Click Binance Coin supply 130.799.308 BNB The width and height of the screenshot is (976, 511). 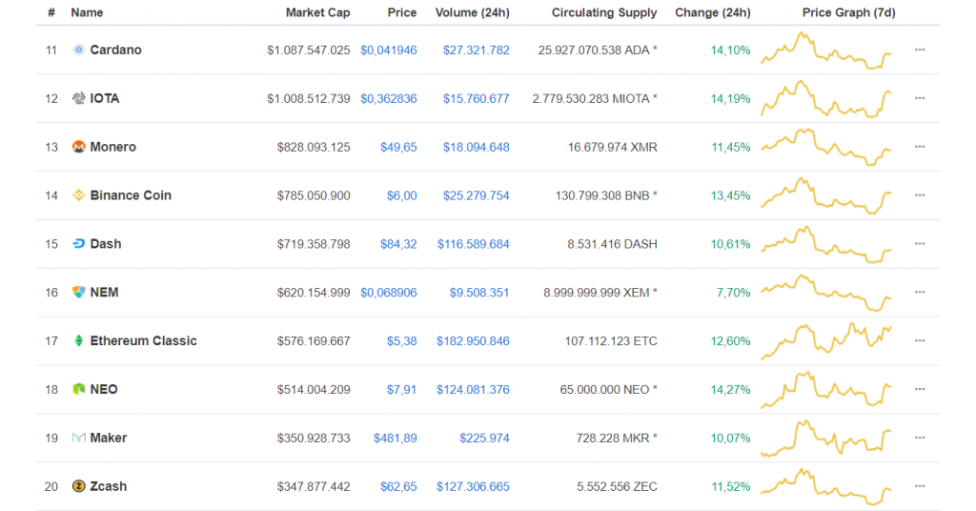coord(606,196)
